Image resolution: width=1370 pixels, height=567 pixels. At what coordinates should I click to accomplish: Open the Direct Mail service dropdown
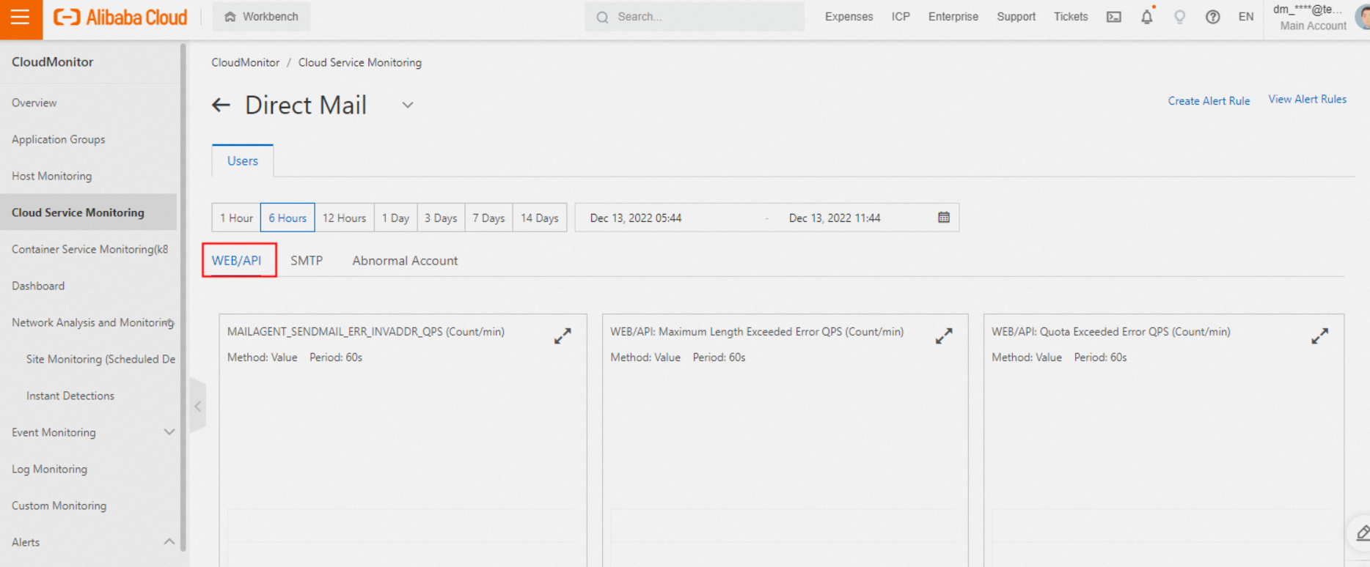pos(408,105)
